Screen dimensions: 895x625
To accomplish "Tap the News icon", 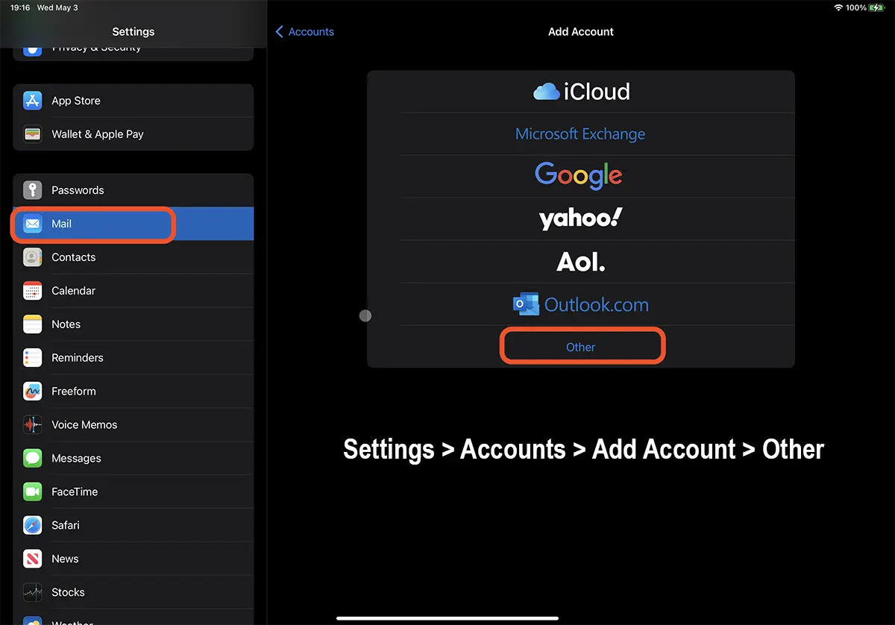I will click(x=32, y=559).
